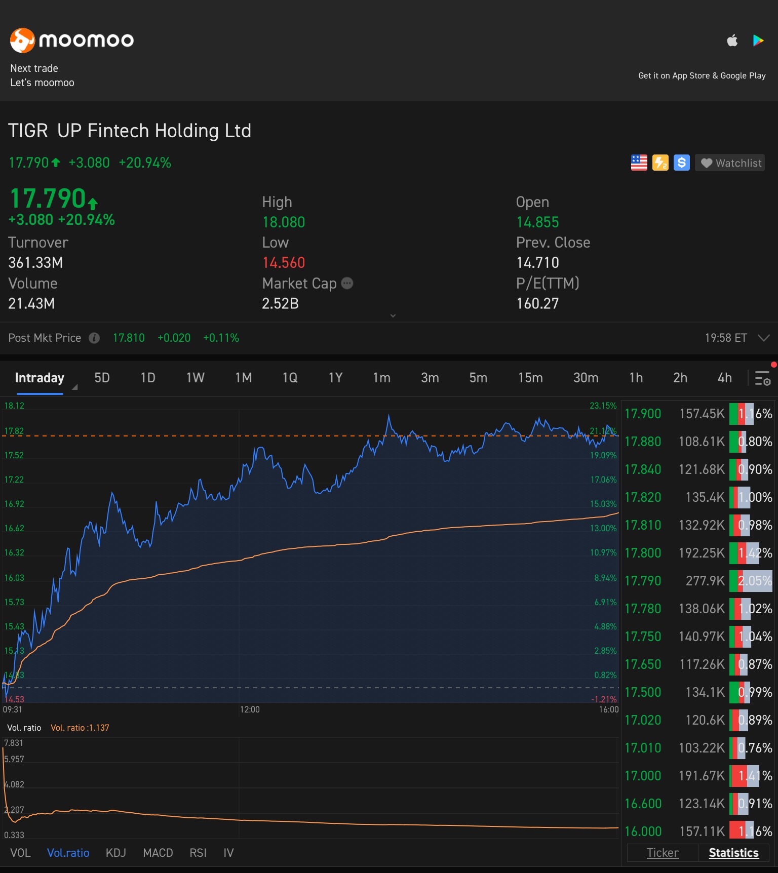Select 3m candle interval
The image size is (778, 873).
[430, 378]
